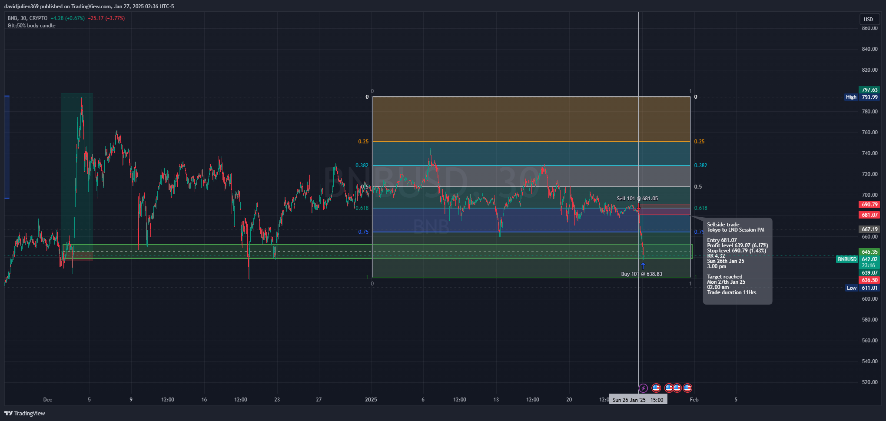Click the right-hand 0.25 Fibonacci label
Image resolution: width=886 pixels, height=421 pixels.
(699, 142)
